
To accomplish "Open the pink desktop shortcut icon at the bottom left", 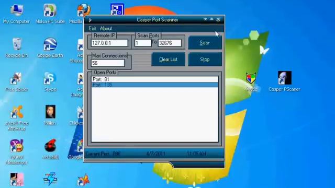I will click(x=17, y=180).
